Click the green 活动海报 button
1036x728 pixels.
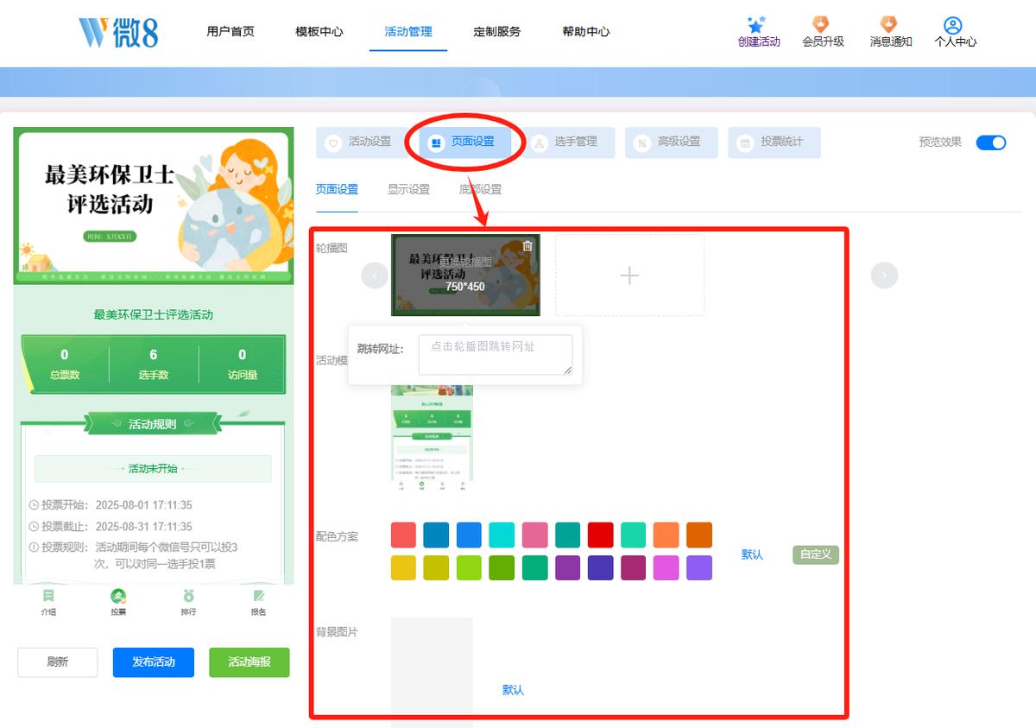(250, 662)
